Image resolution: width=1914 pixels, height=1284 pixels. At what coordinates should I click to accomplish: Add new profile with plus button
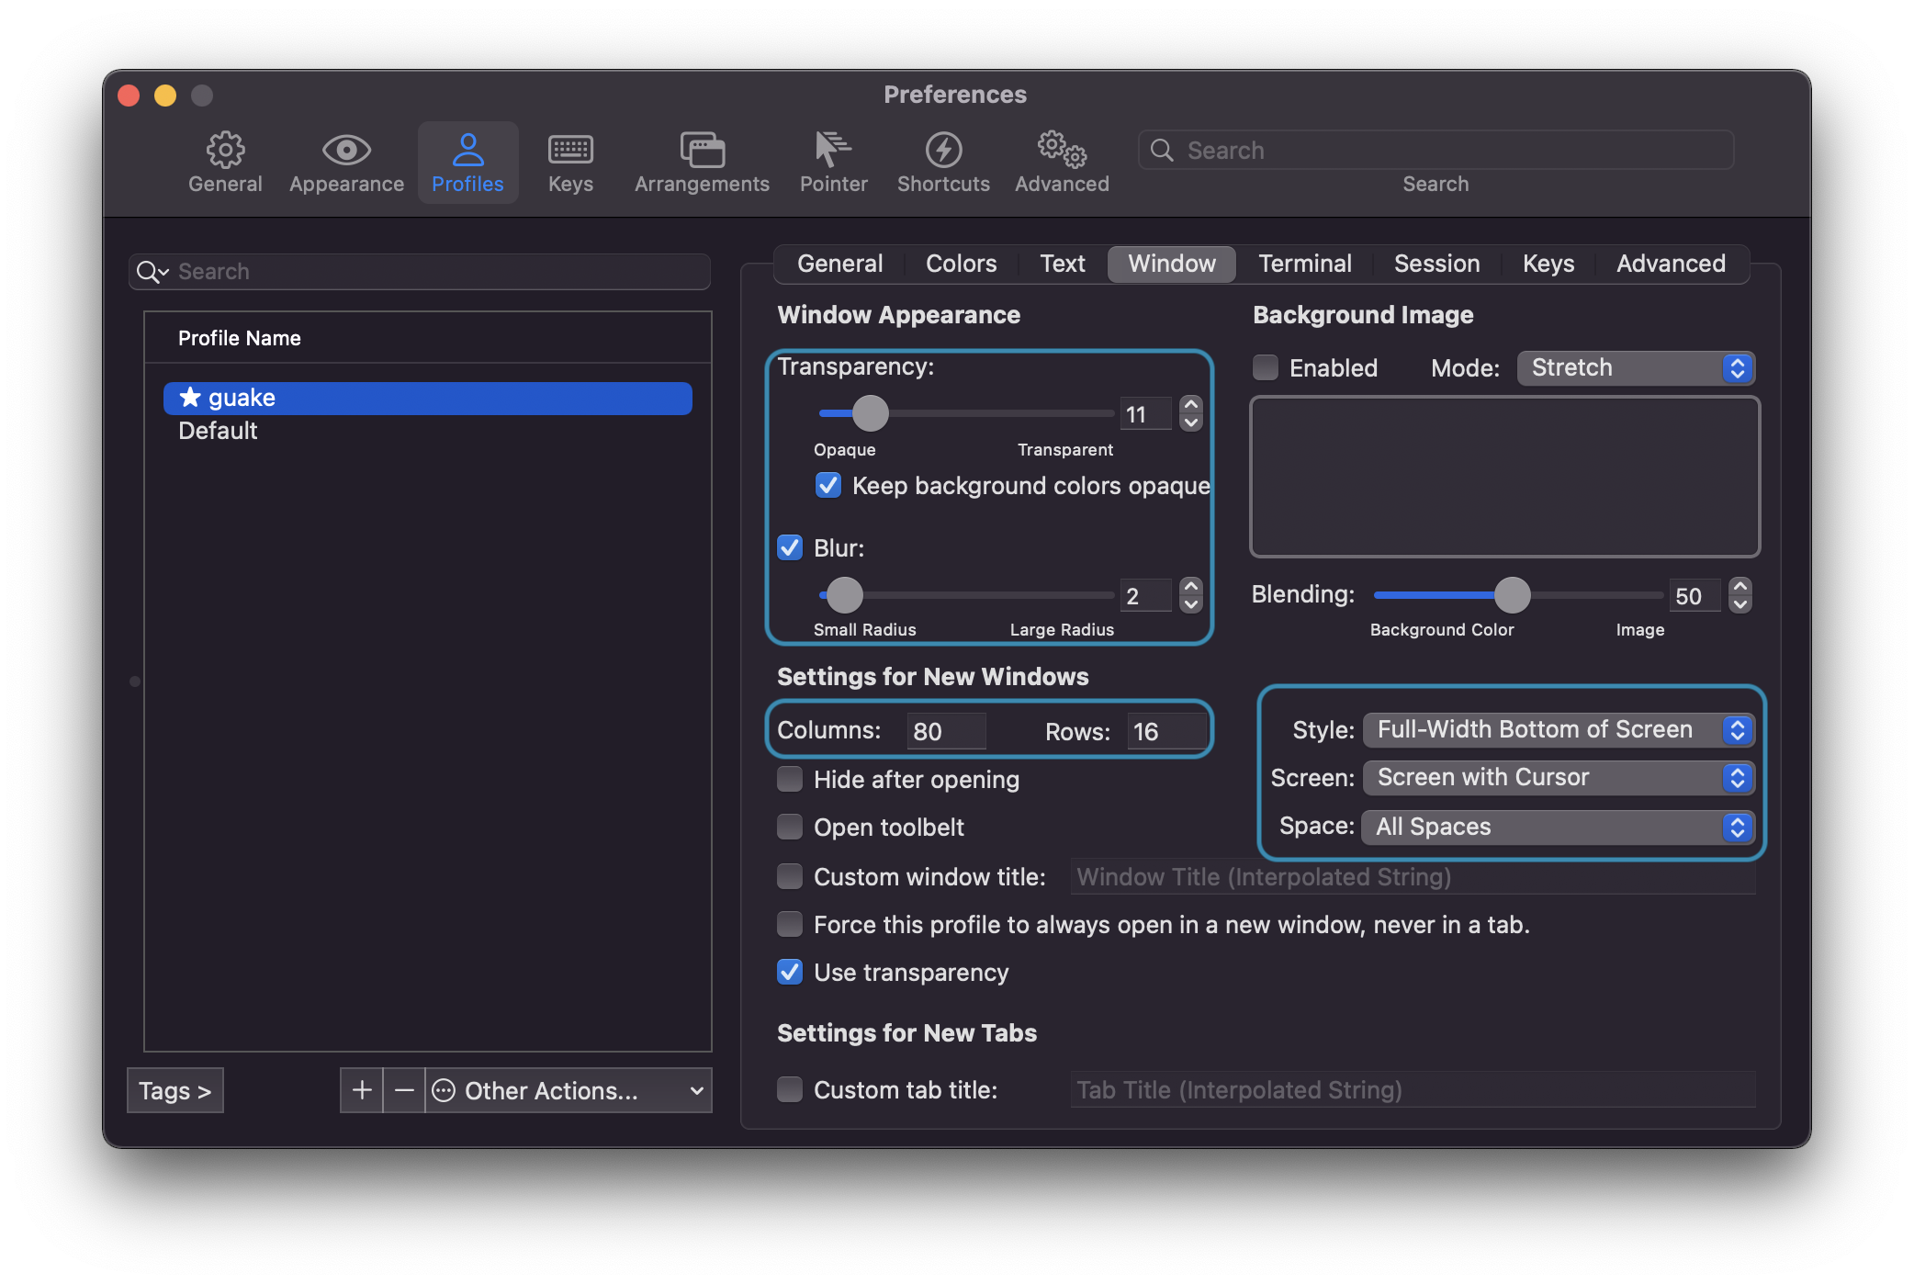(x=362, y=1090)
